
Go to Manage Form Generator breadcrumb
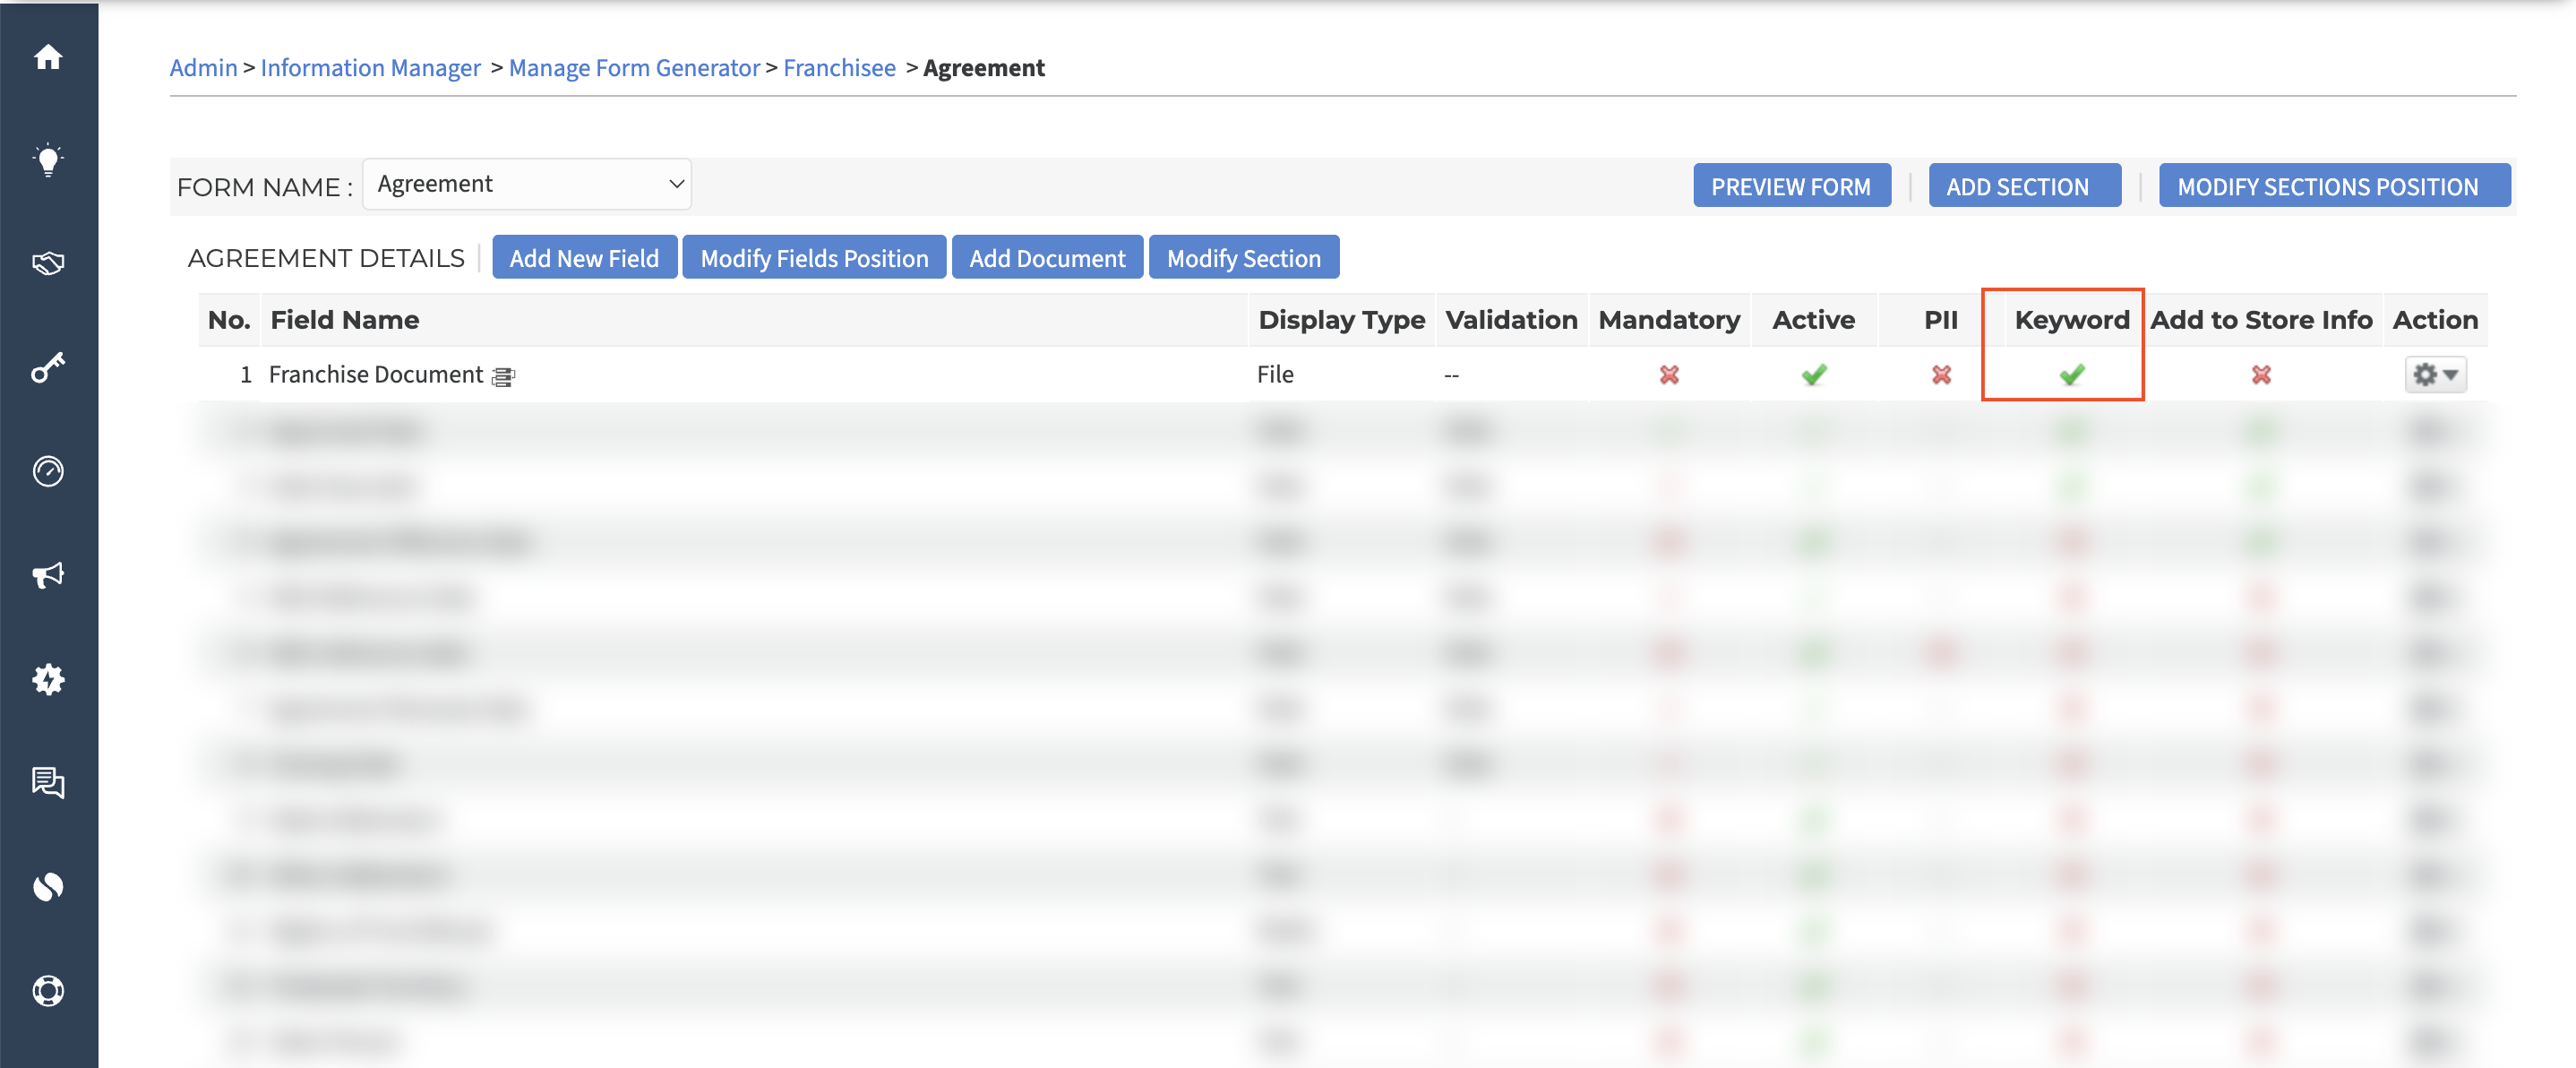[x=634, y=67]
